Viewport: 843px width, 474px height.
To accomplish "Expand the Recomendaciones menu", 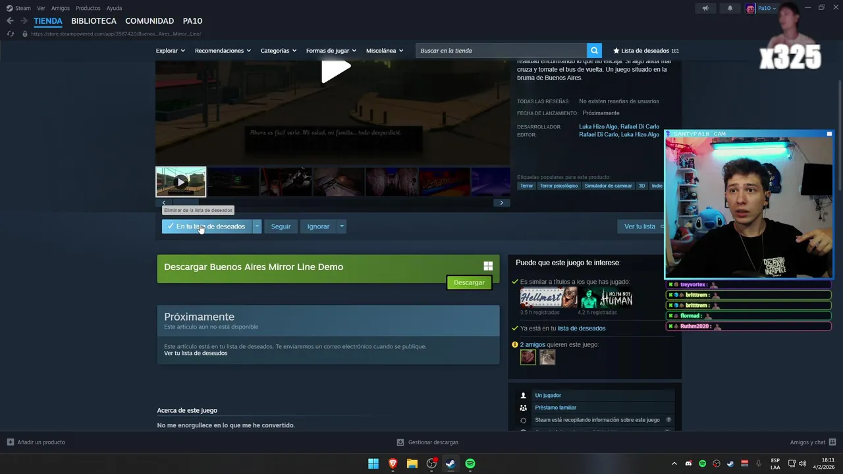I will 223,51.
